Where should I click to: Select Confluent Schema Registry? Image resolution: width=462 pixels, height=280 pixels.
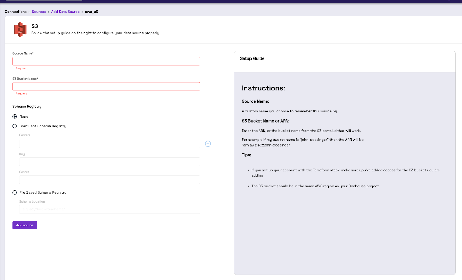click(x=15, y=126)
